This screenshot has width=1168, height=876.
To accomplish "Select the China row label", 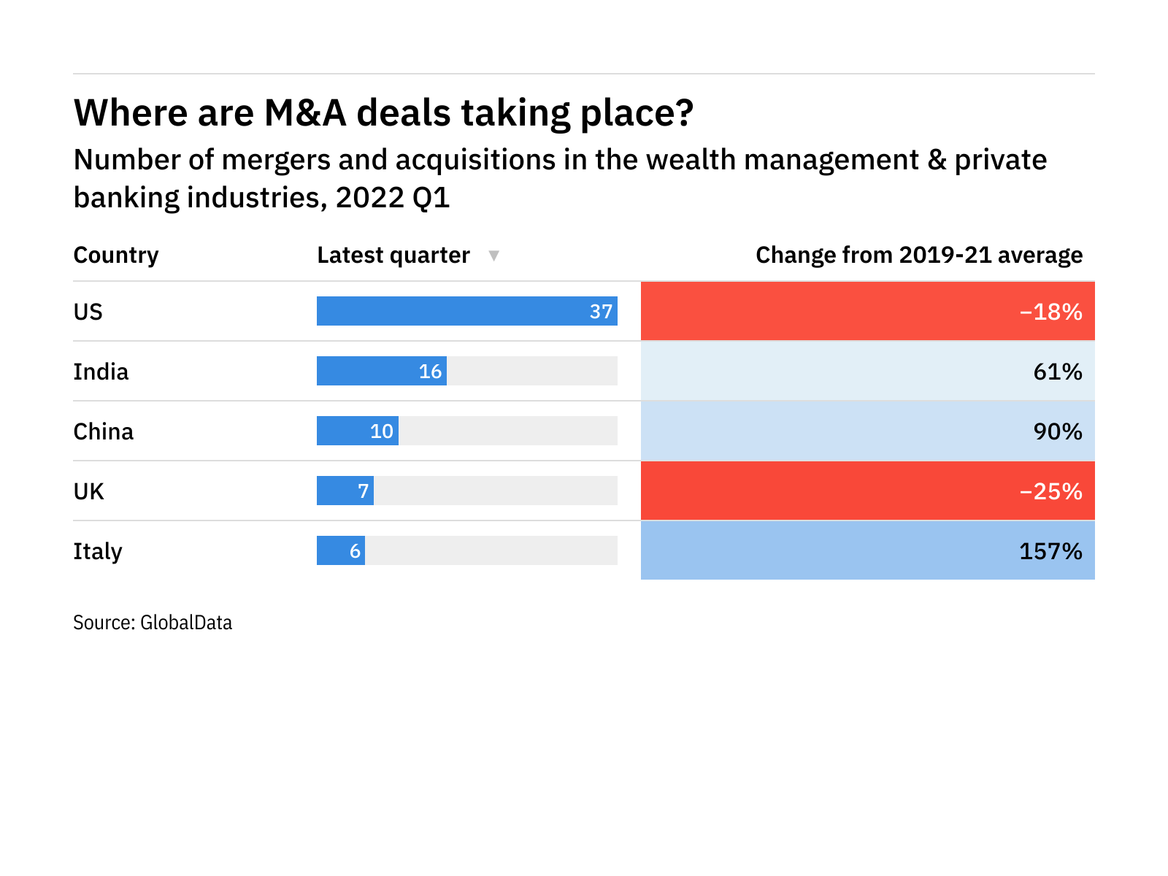I will click(104, 431).
